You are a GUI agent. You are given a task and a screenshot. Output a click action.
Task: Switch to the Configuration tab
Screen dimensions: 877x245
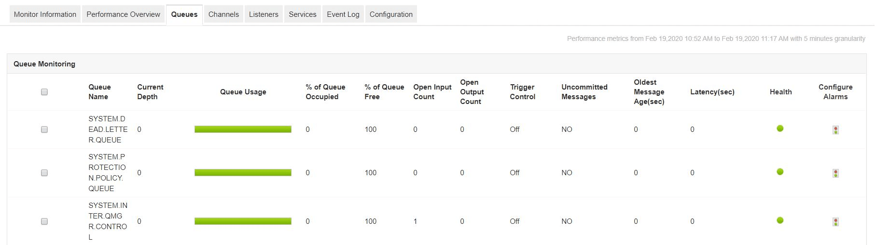click(x=391, y=14)
